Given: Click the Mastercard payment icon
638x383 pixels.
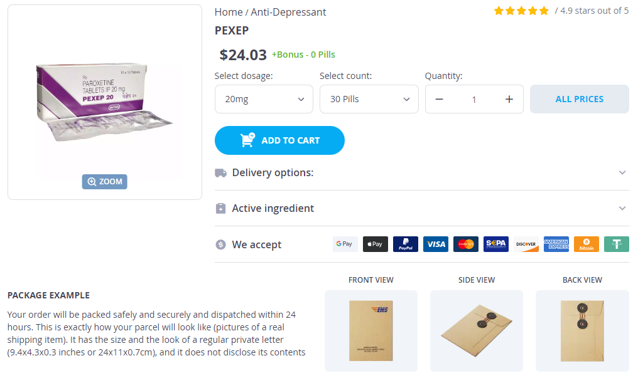Looking at the screenshot, I should pyautogui.click(x=465, y=244).
